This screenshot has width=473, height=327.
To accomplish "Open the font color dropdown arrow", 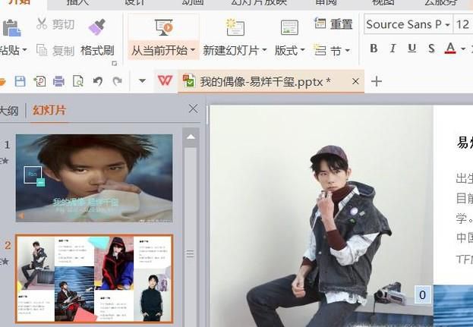I will tap(463, 49).
